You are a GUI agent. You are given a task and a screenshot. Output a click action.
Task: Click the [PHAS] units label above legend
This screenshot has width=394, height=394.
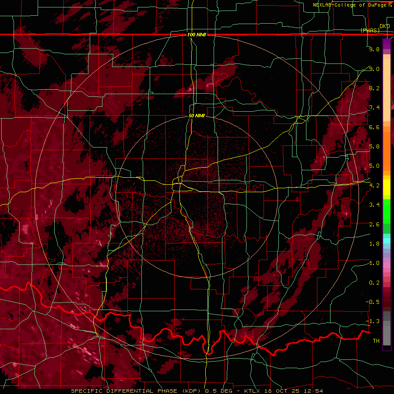click(370, 30)
